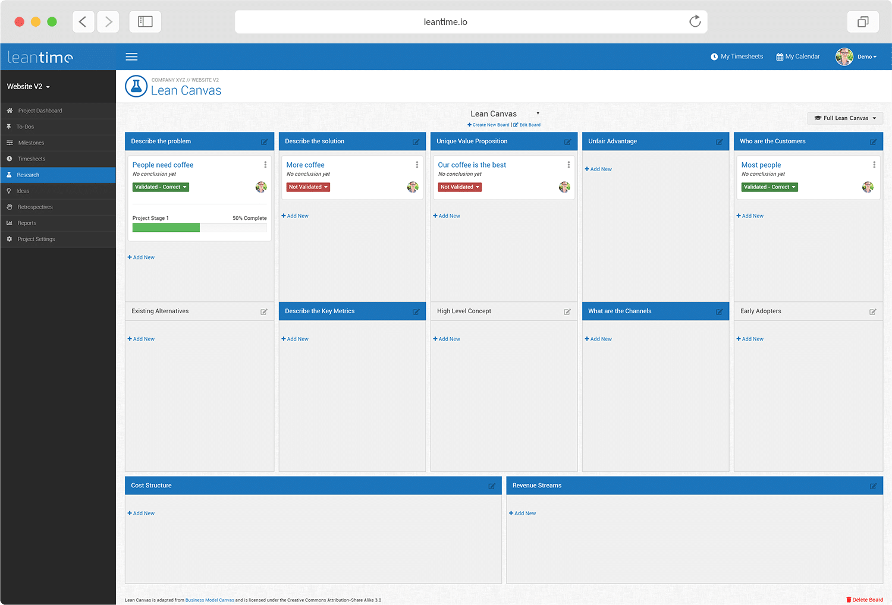The image size is (892, 605).
Task: Edit the Existing Alternatives box
Action: 264,312
